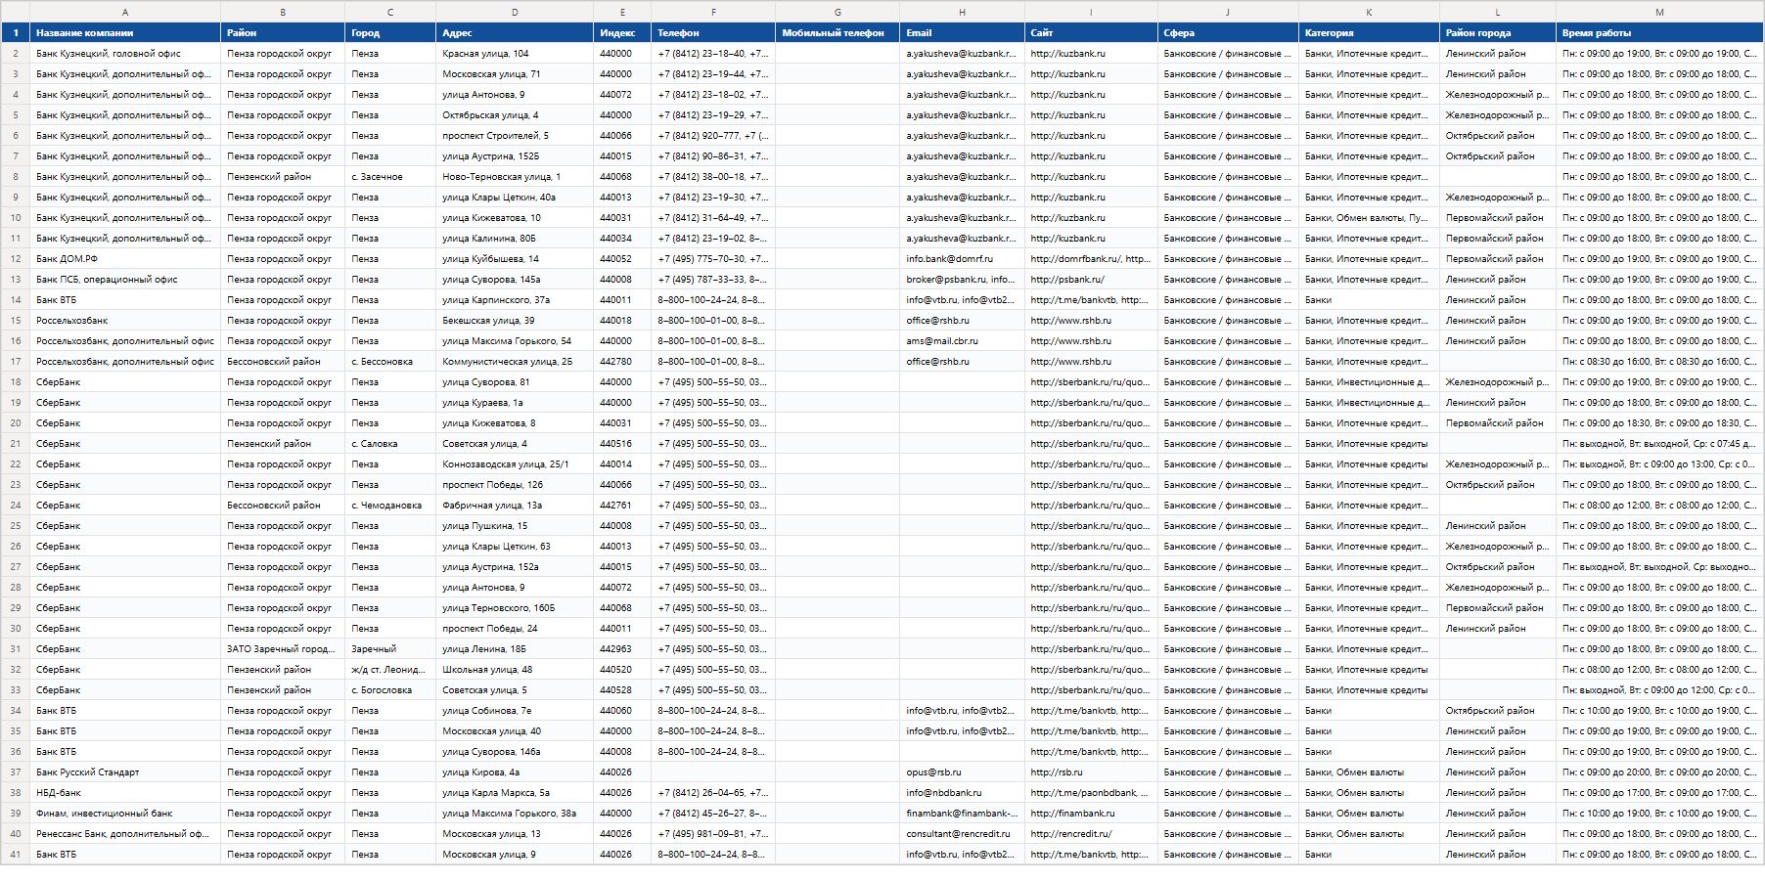The image size is (1765, 882).
Task: Click the "Индекс" header cell
Action: pyautogui.click(x=622, y=33)
